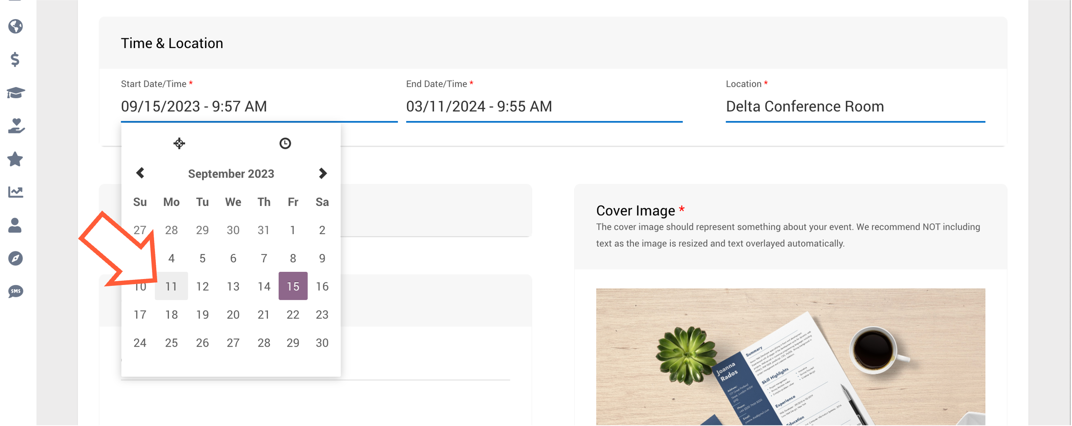Select September 11 in calendar
This screenshot has width=1072, height=426.
(x=171, y=286)
